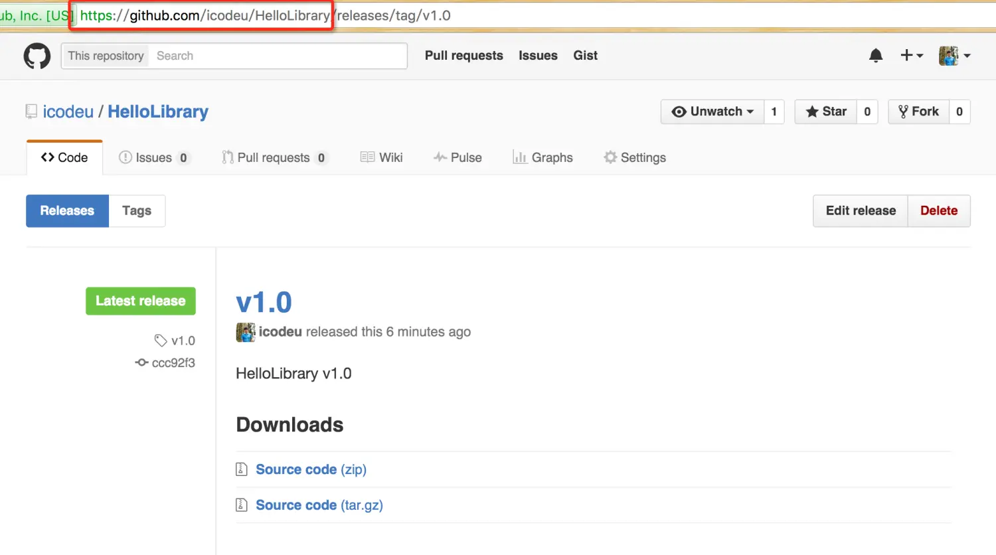Open Gist in top navigation

(x=586, y=56)
